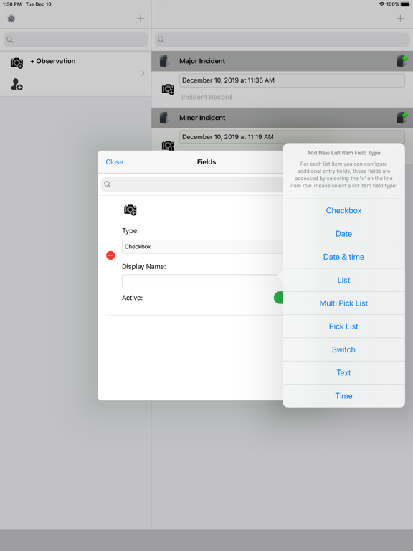Tap the add person icon in sidebar

(x=16, y=85)
